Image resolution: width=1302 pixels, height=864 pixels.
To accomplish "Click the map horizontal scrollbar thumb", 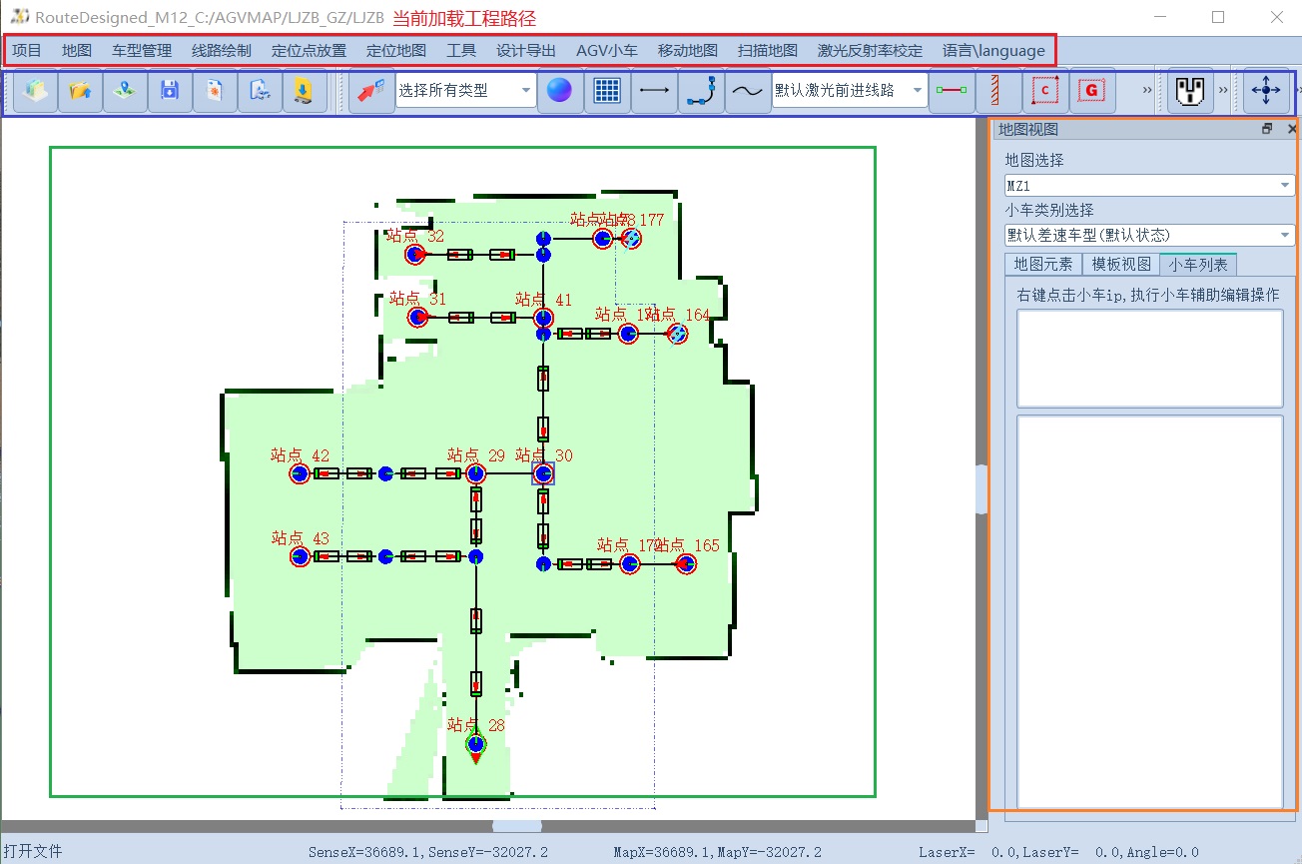I will (517, 826).
